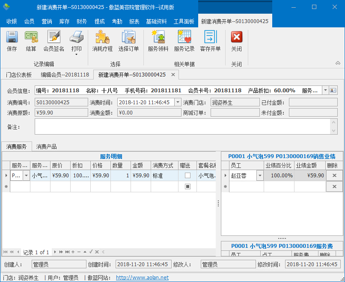Click the red 关闭 close icon in ribbon
The height and width of the screenshot is (282, 345).
coord(237,37)
